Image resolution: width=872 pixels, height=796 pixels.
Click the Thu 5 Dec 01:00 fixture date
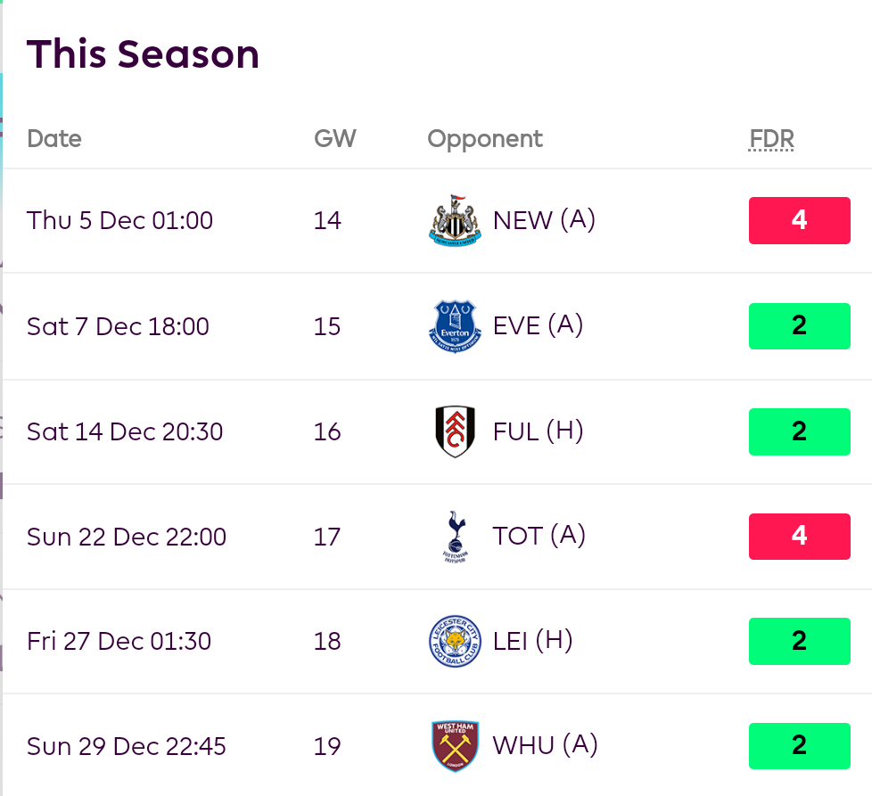(x=120, y=220)
